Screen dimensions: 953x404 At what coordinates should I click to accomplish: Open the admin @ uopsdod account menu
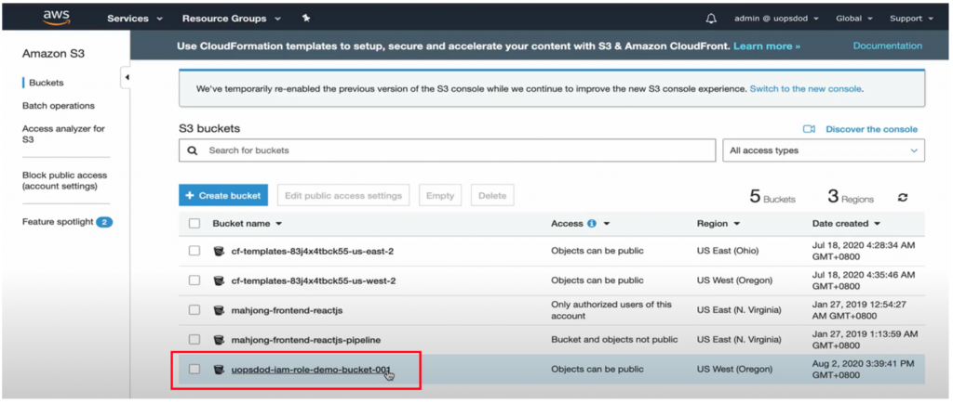(777, 19)
